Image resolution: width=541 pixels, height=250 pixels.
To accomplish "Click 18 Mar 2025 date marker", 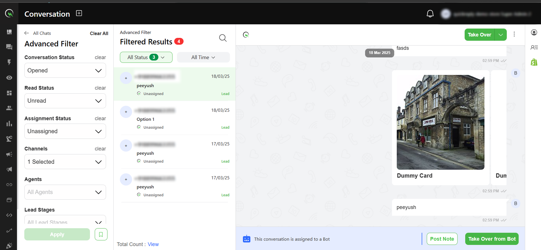I will pyautogui.click(x=380, y=53).
